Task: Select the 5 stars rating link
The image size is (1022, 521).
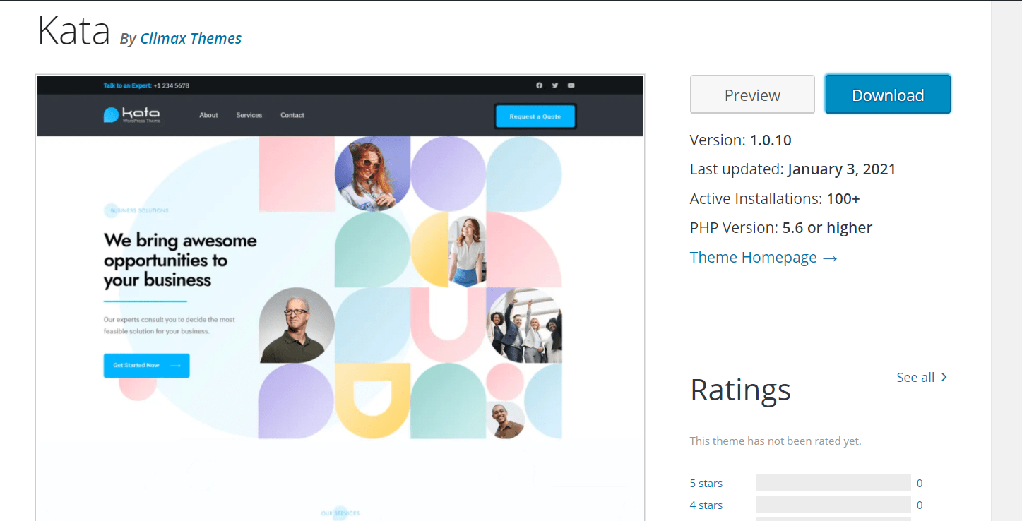Action: tap(706, 484)
